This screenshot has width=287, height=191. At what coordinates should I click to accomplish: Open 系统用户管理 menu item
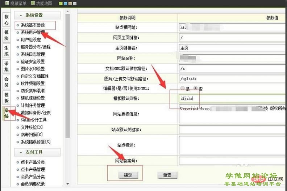(x=33, y=32)
